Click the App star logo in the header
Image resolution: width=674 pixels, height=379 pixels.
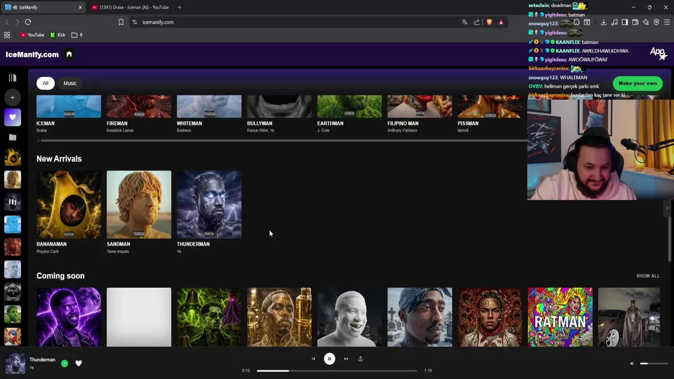click(x=658, y=53)
